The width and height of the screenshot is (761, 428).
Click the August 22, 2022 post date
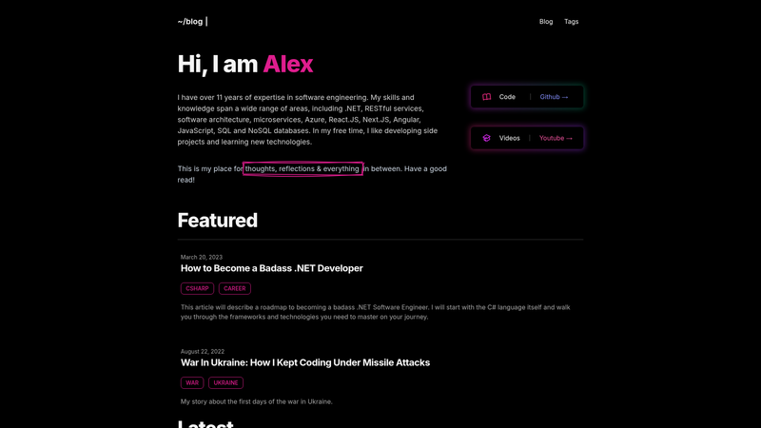(203, 351)
